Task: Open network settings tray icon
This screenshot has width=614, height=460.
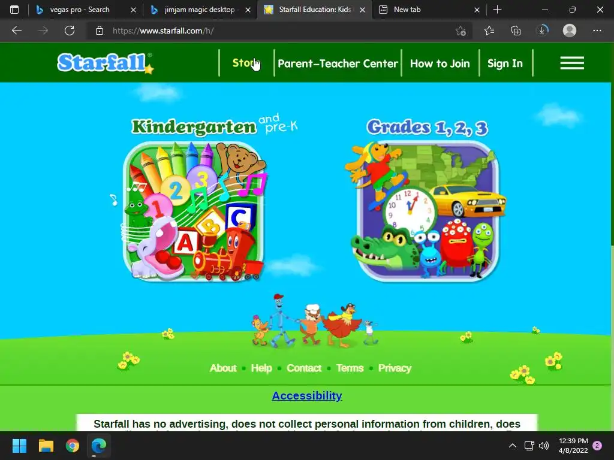Action: point(529,446)
